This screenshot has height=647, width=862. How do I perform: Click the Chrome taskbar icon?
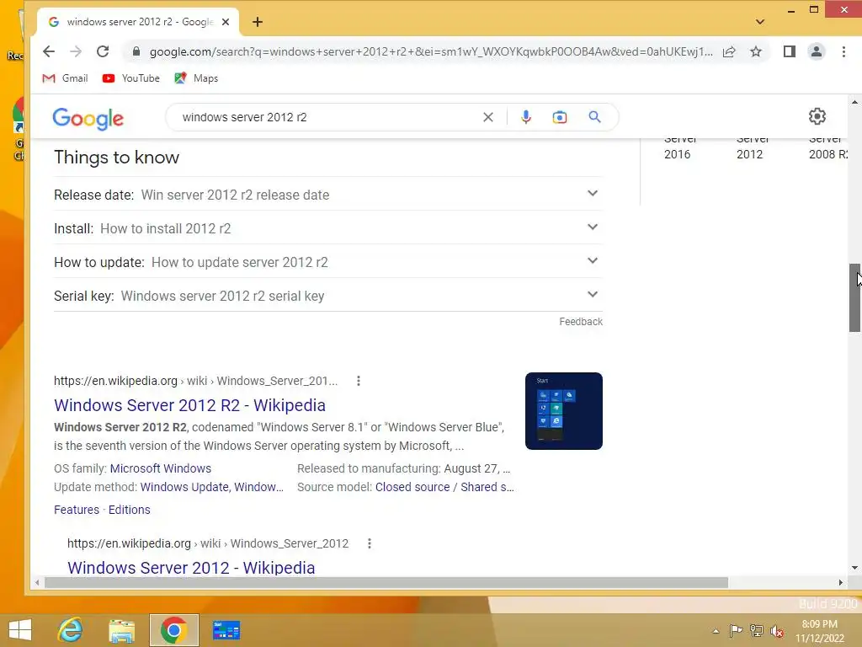click(173, 630)
